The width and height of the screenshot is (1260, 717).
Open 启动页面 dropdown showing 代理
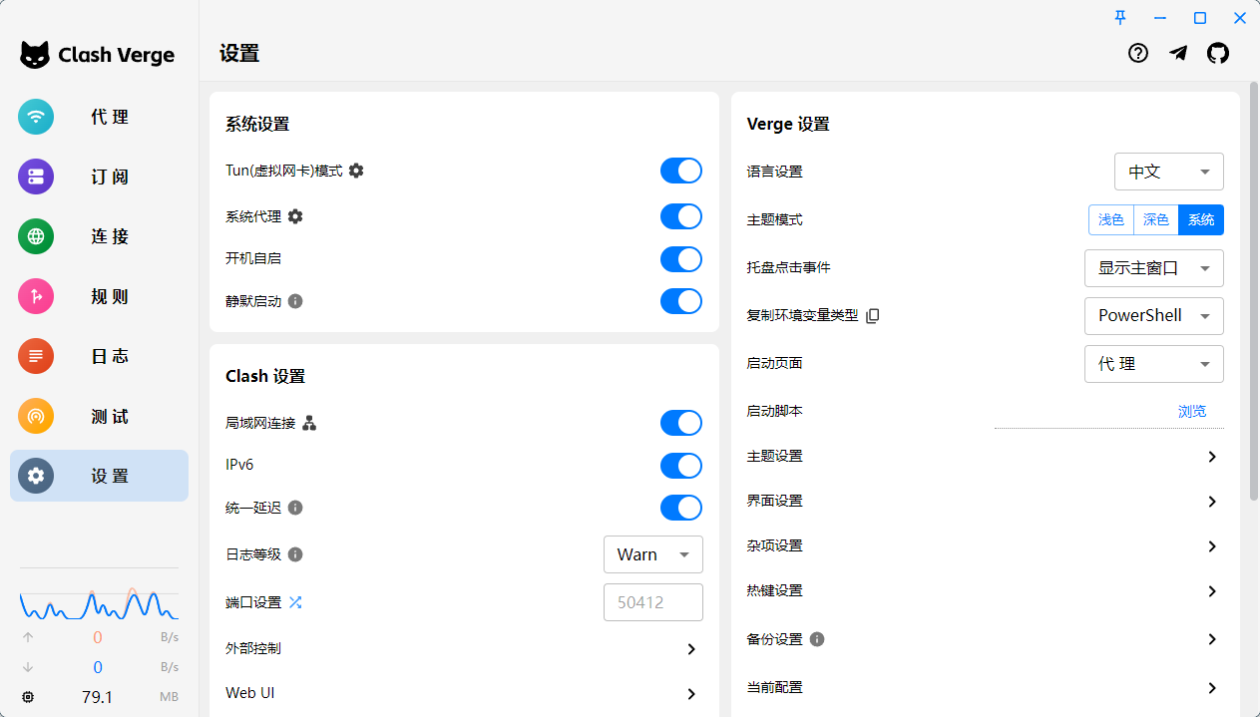pos(1154,364)
